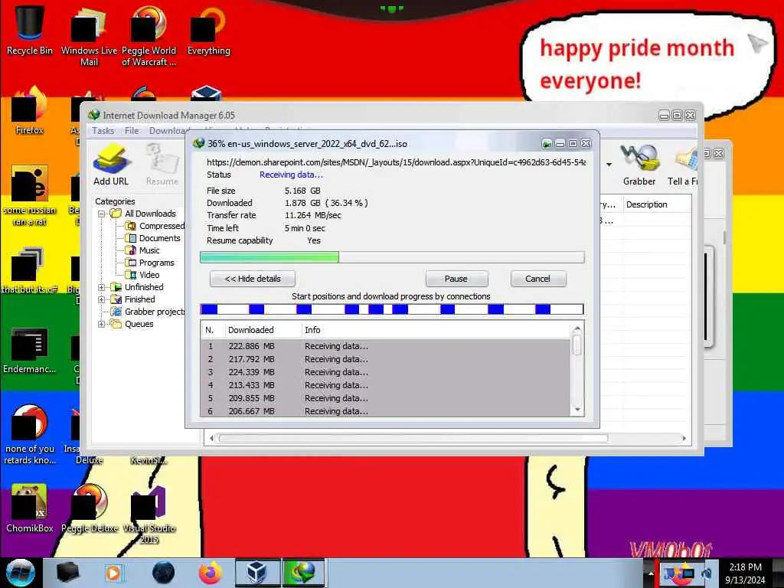The image size is (784, 588).
Task: Click the main window horizontal scrollbar thumb
Action: pyautogui.click(x=413, y=439)
